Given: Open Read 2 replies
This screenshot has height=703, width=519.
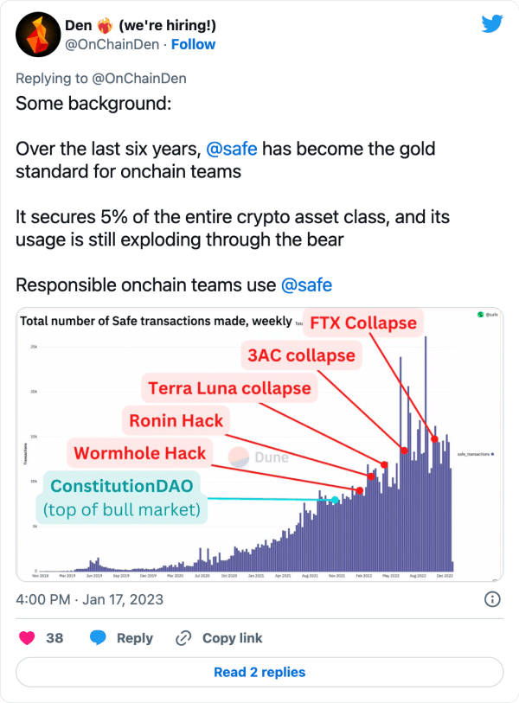Looking at the screenshot, I should pyautogui.click(x=259, y=673).
